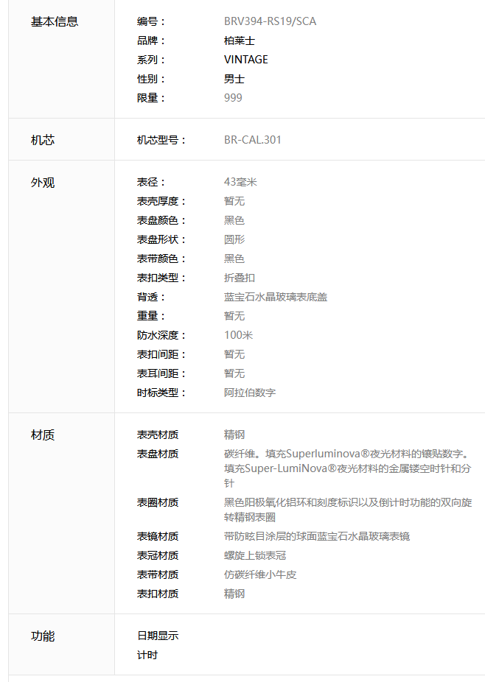Click the 日期显示 function
Viewport: 485px width, 682px height.
[158, 636]
